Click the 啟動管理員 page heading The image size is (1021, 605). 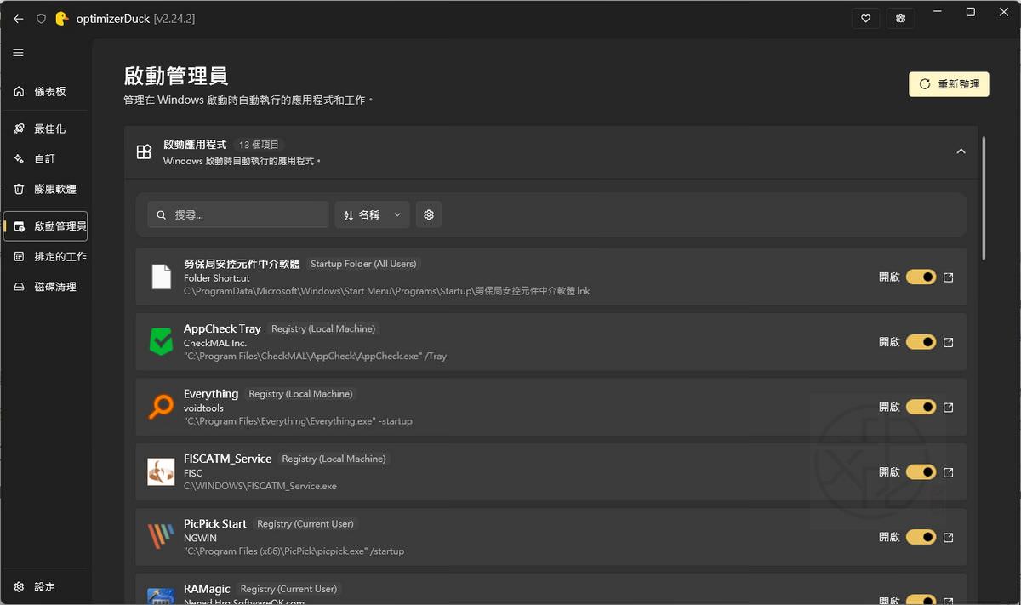176,76
